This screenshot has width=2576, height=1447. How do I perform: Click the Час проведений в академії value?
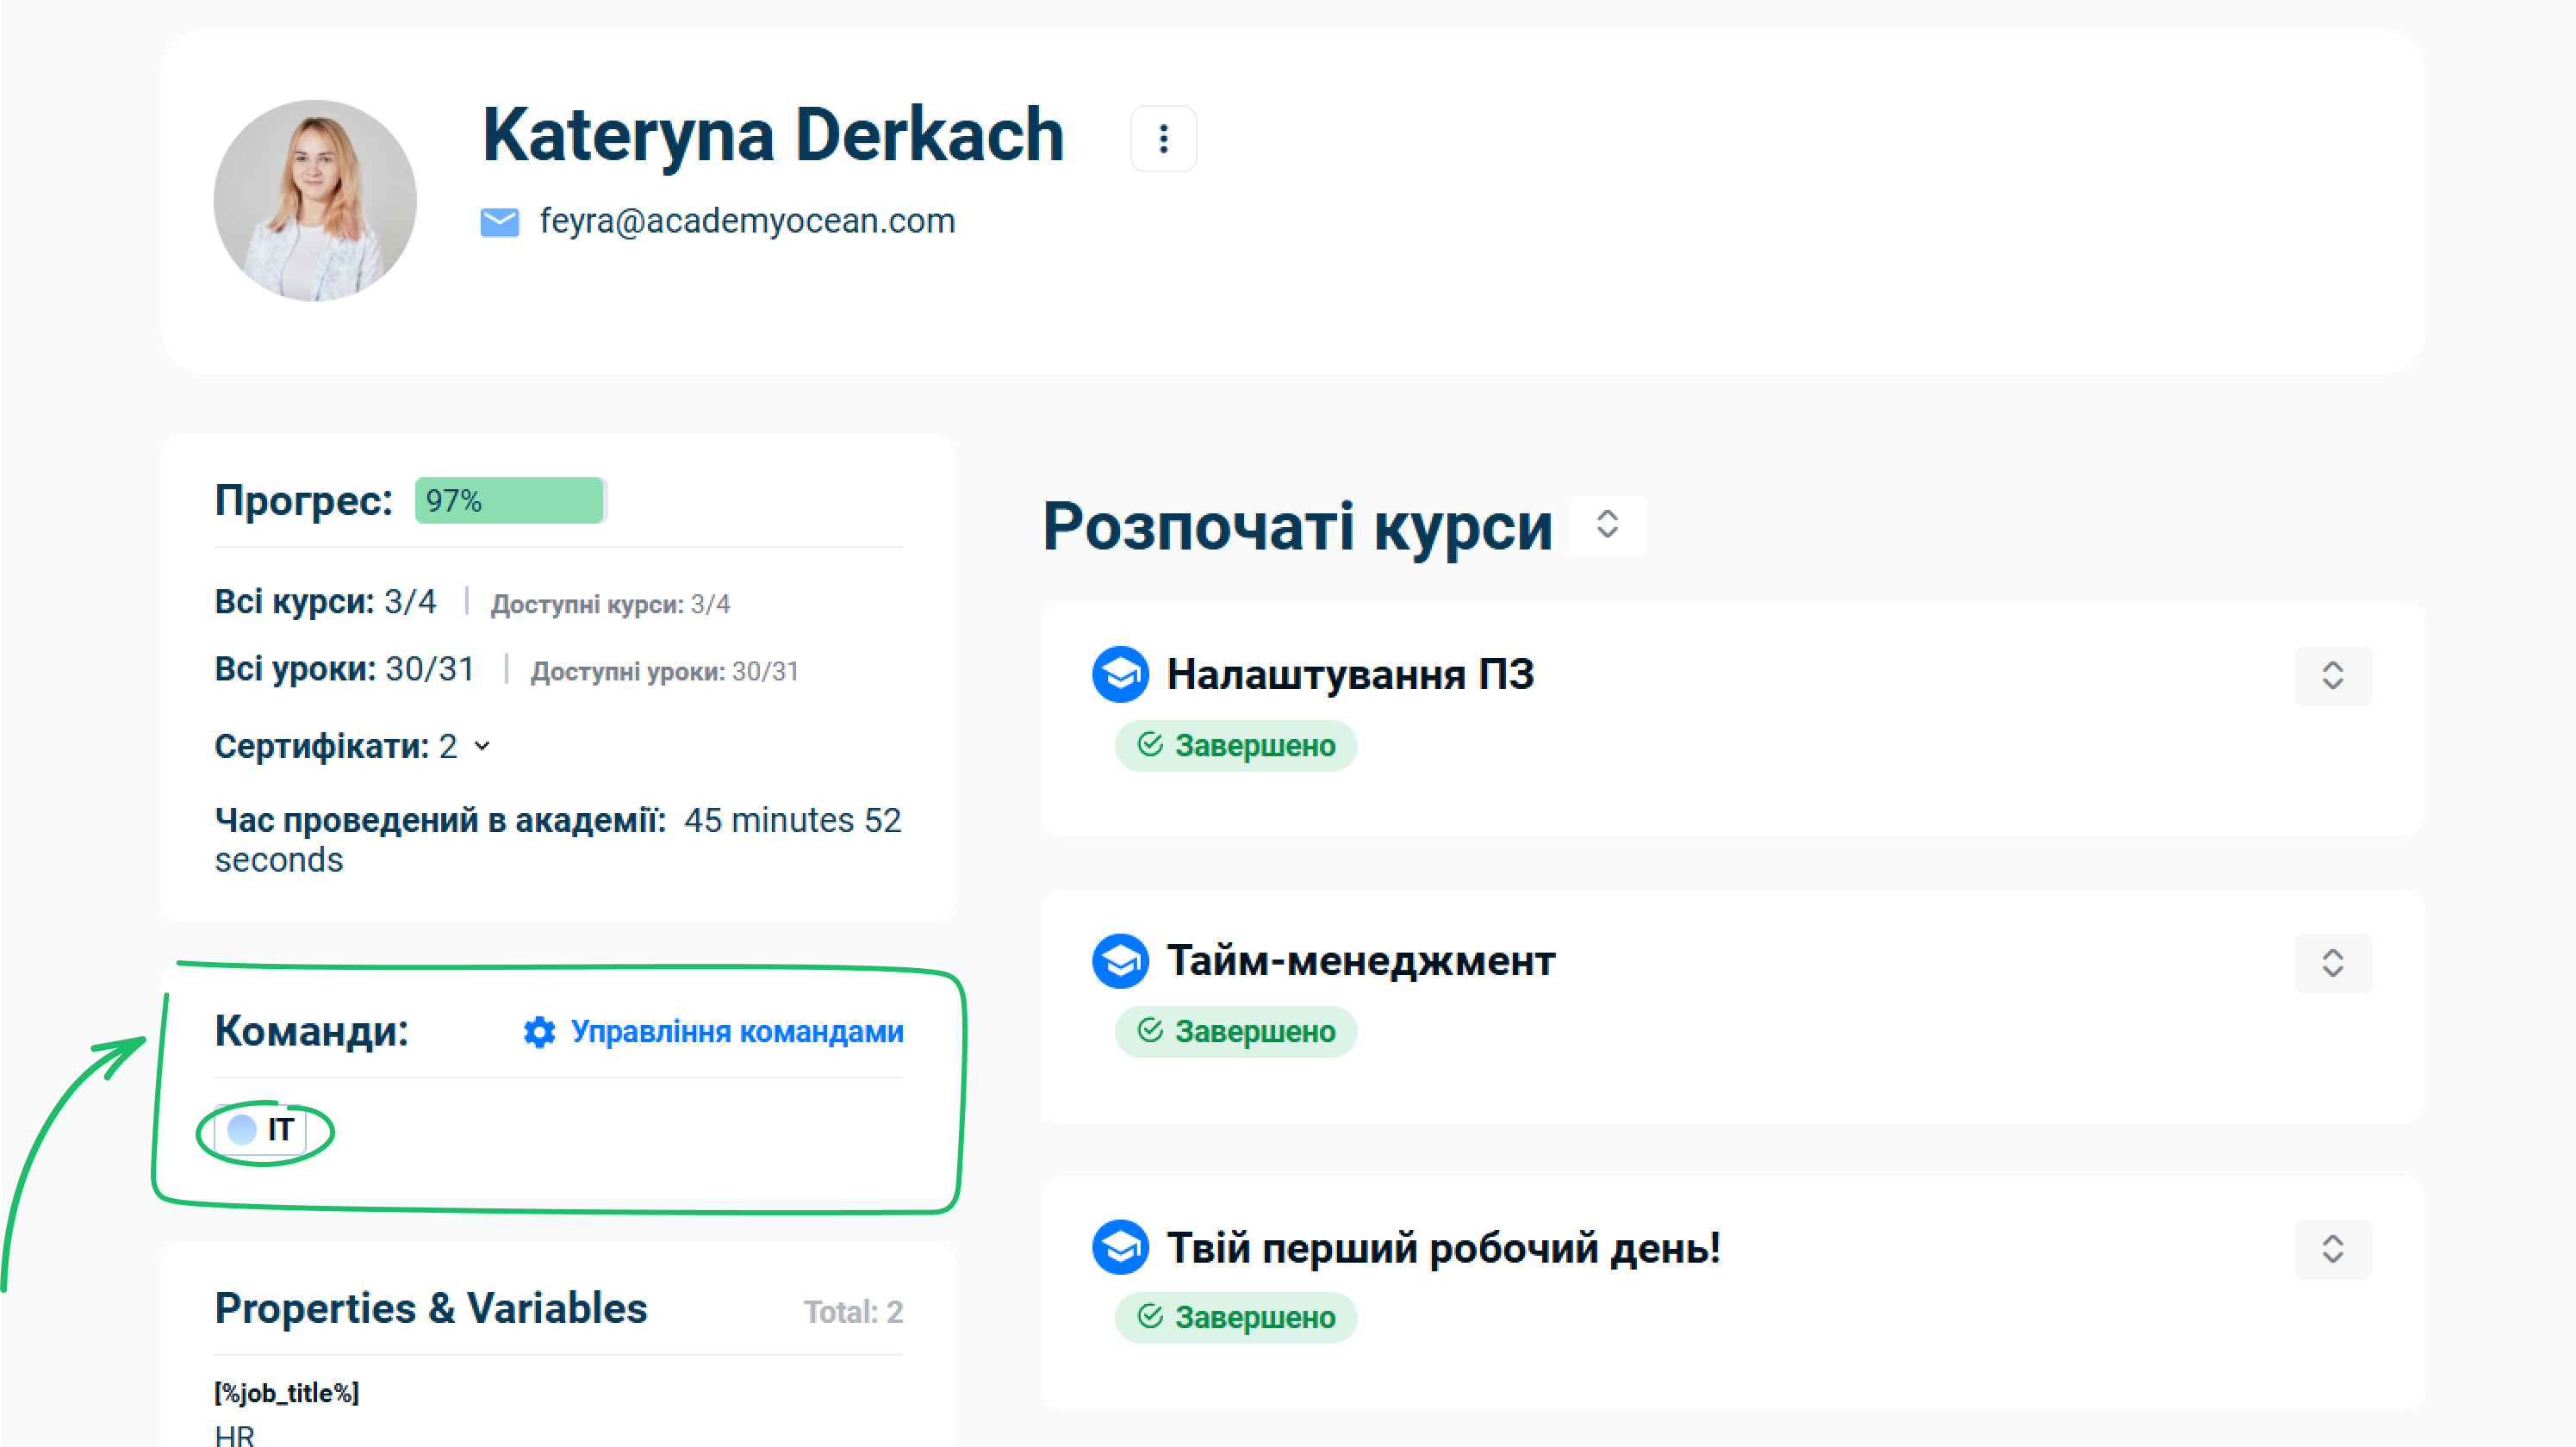click(x=558, y=840)
